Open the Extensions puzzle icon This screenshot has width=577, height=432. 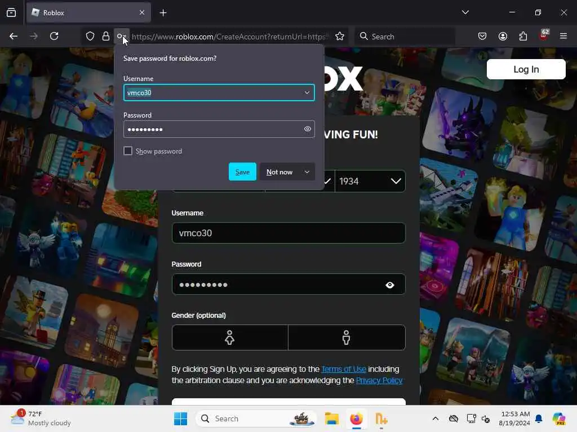pyautogui.click(x=523, y=36)
